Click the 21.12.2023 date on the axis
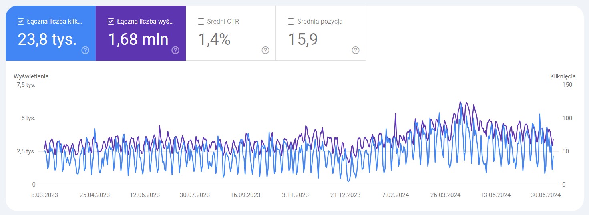 pos(345,195)
